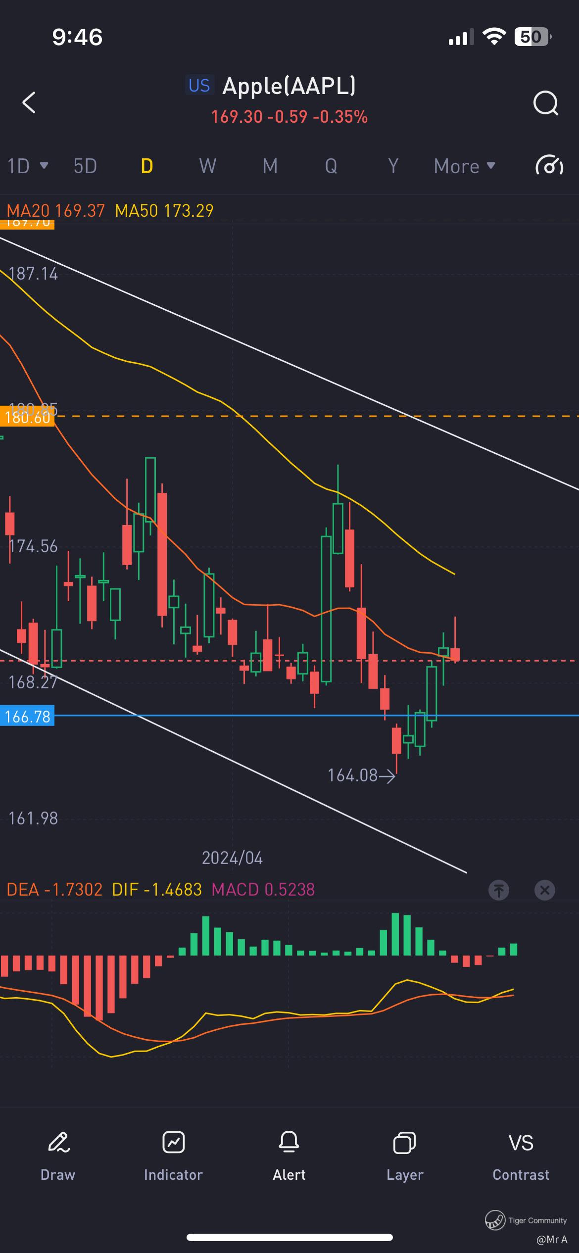This screenshot has height=1253, width=579.
Task: Tap the back arrow icon
Action: [x=29, y=102]
